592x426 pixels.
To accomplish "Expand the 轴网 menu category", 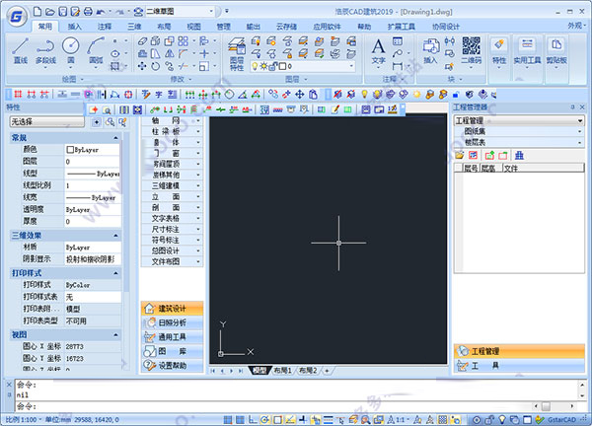I will (x=172, y=120).
